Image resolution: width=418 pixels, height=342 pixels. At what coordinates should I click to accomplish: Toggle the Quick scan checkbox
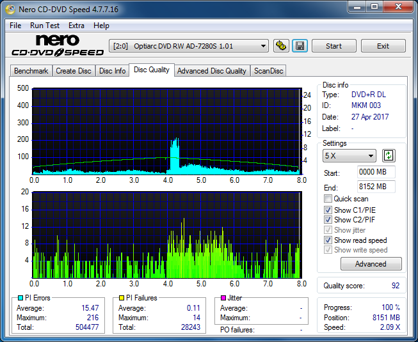pyautogui.click(x=328, y=199)
